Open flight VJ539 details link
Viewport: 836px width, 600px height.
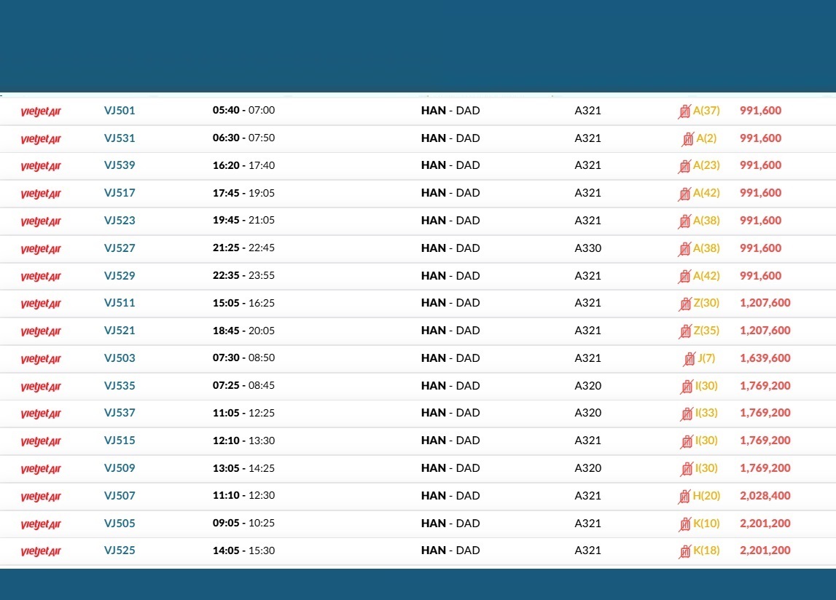click(x=120, y=165)
